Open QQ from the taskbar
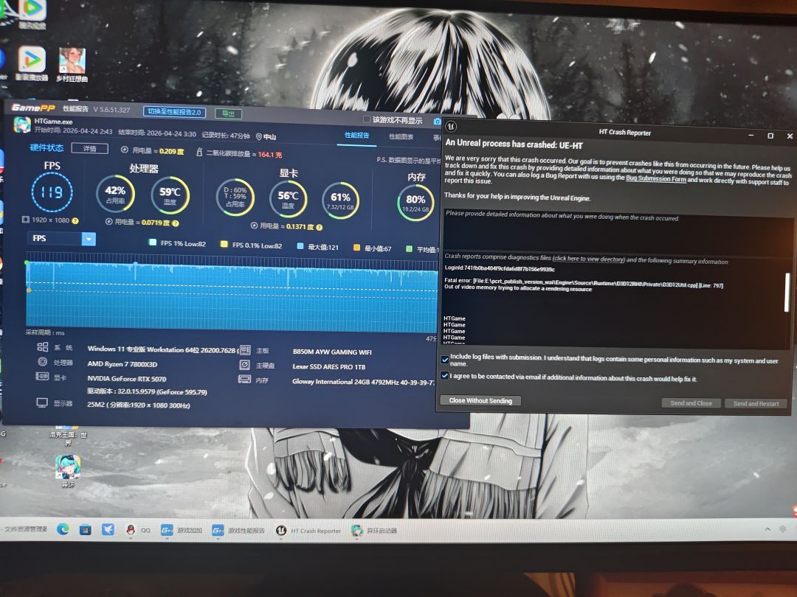Screen dimensions: 797x597 pos(138,530)
